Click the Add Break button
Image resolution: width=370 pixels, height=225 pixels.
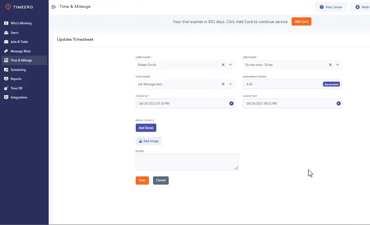pyautogui.click(x=146, y=128)
